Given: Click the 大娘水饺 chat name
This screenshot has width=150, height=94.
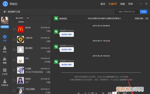Looking at the screenshot, I should point(29,38).
